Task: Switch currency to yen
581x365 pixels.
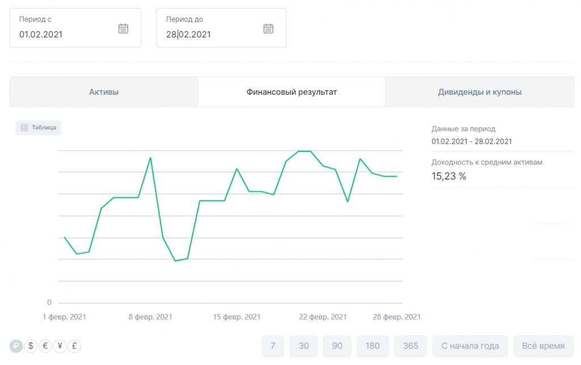Action: (60, 346)
